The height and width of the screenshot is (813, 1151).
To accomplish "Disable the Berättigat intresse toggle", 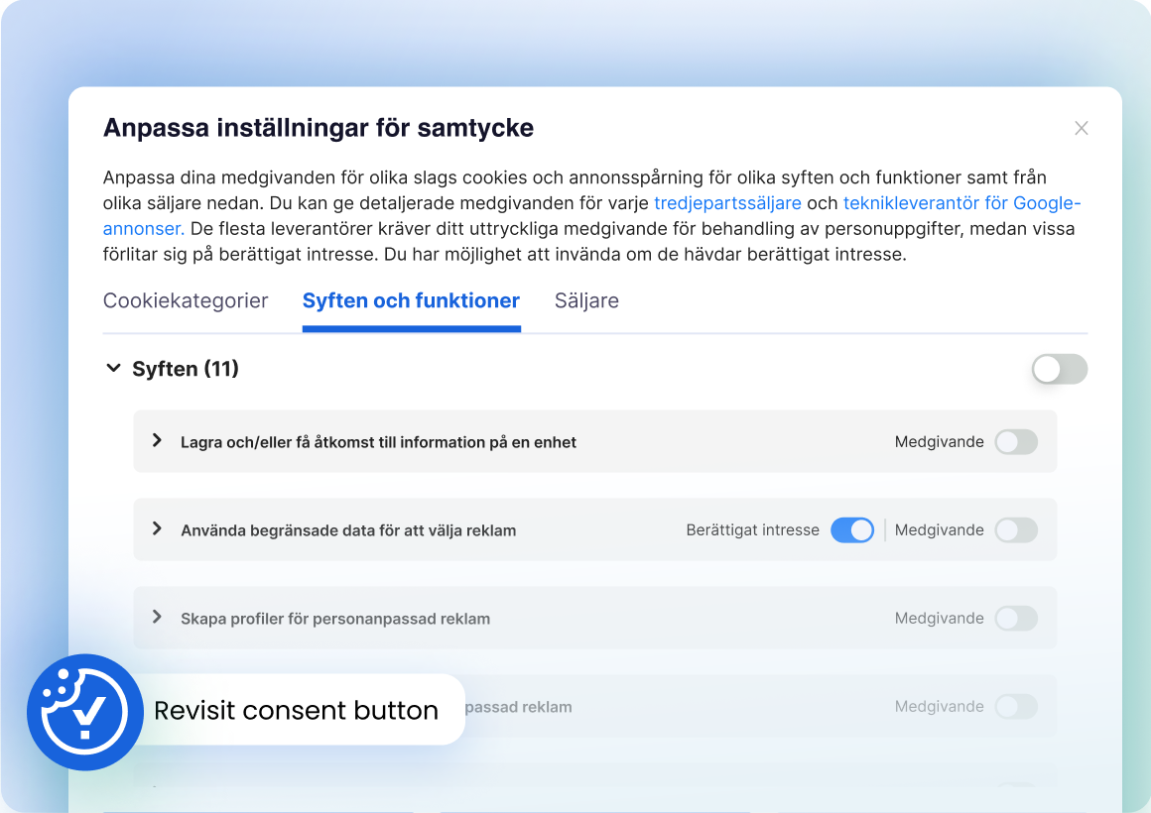I will (851, 530).
